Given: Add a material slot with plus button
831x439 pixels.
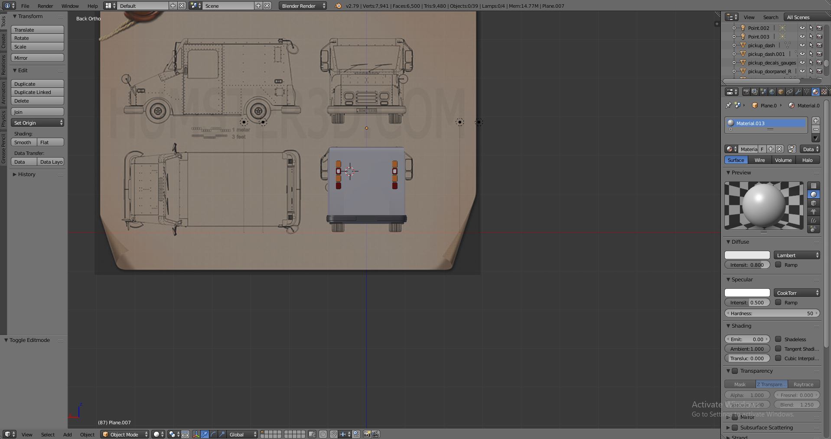Looking at the screenshot, I should pyautogui.click(x=816, y=121).
